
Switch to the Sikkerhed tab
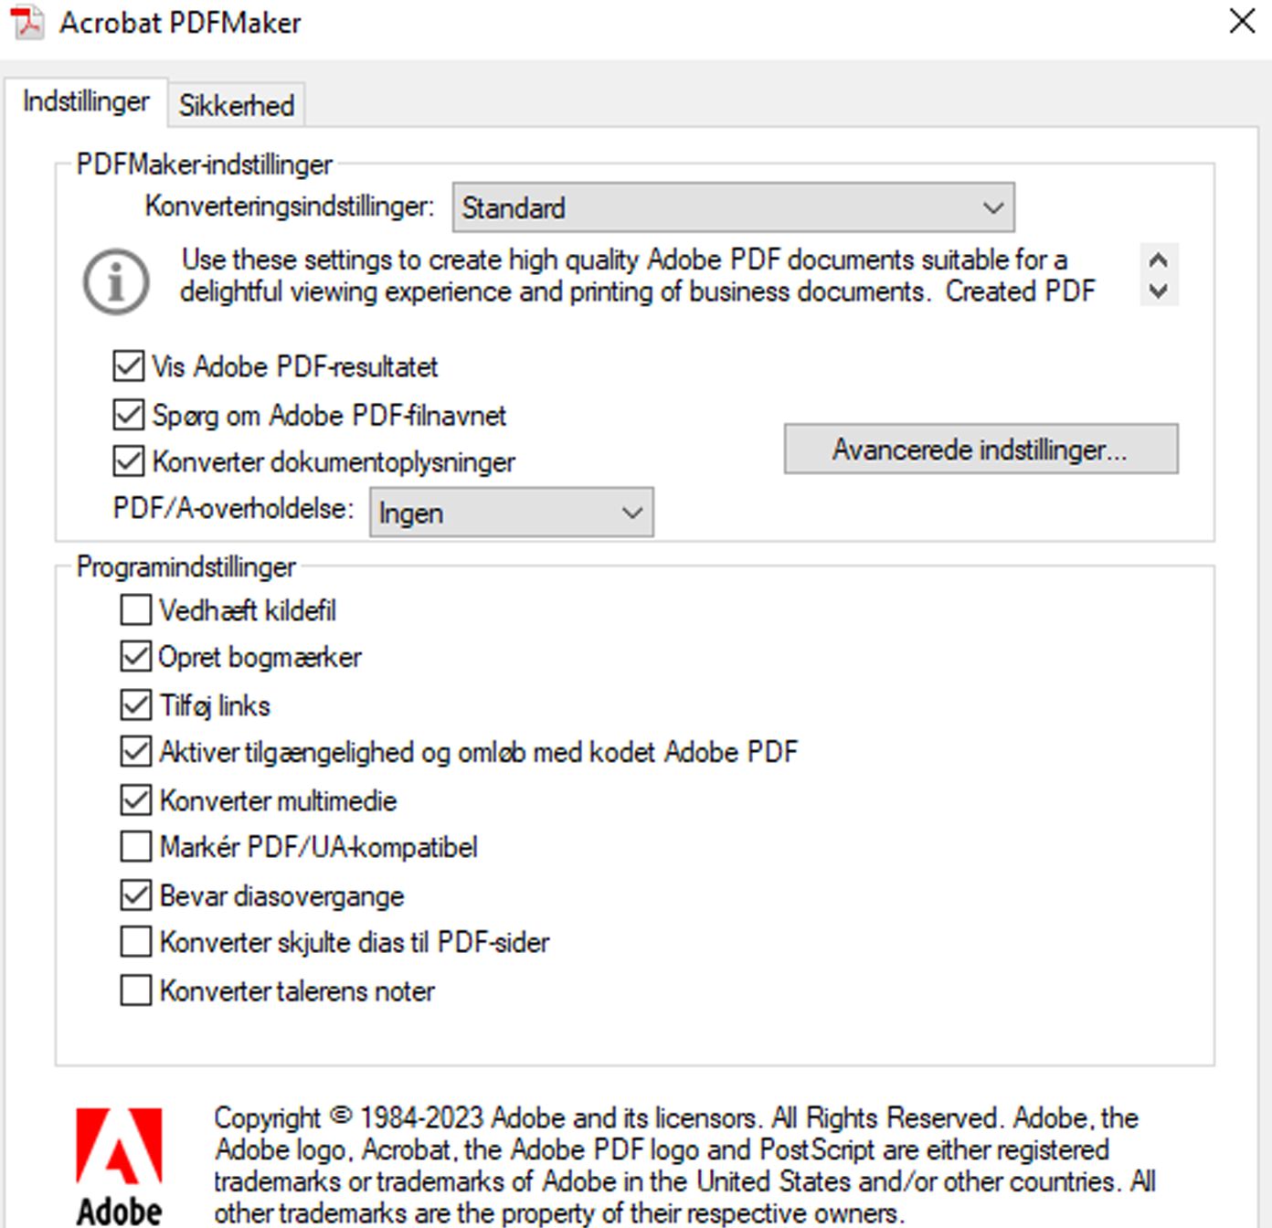tap(236, 106)
